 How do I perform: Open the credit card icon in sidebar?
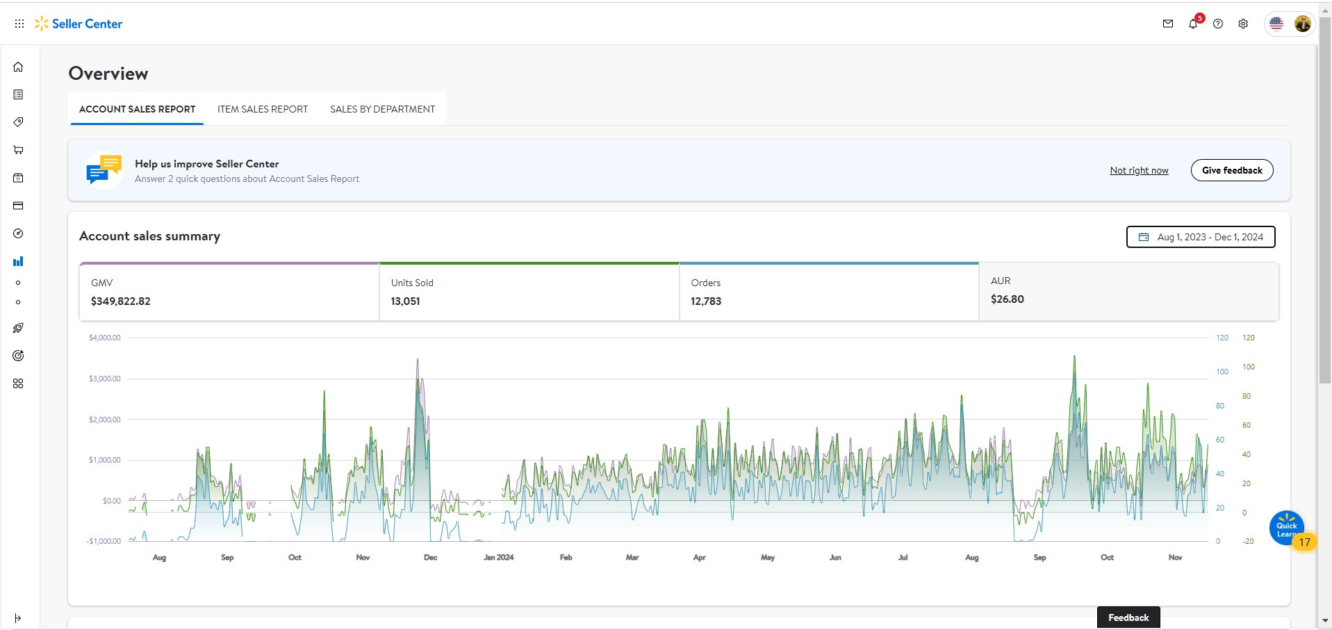click(18, 206)
